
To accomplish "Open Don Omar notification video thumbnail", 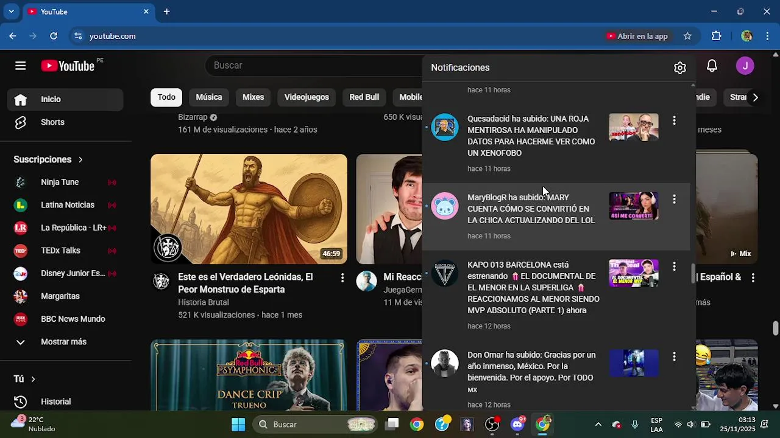I will point(634,363).
